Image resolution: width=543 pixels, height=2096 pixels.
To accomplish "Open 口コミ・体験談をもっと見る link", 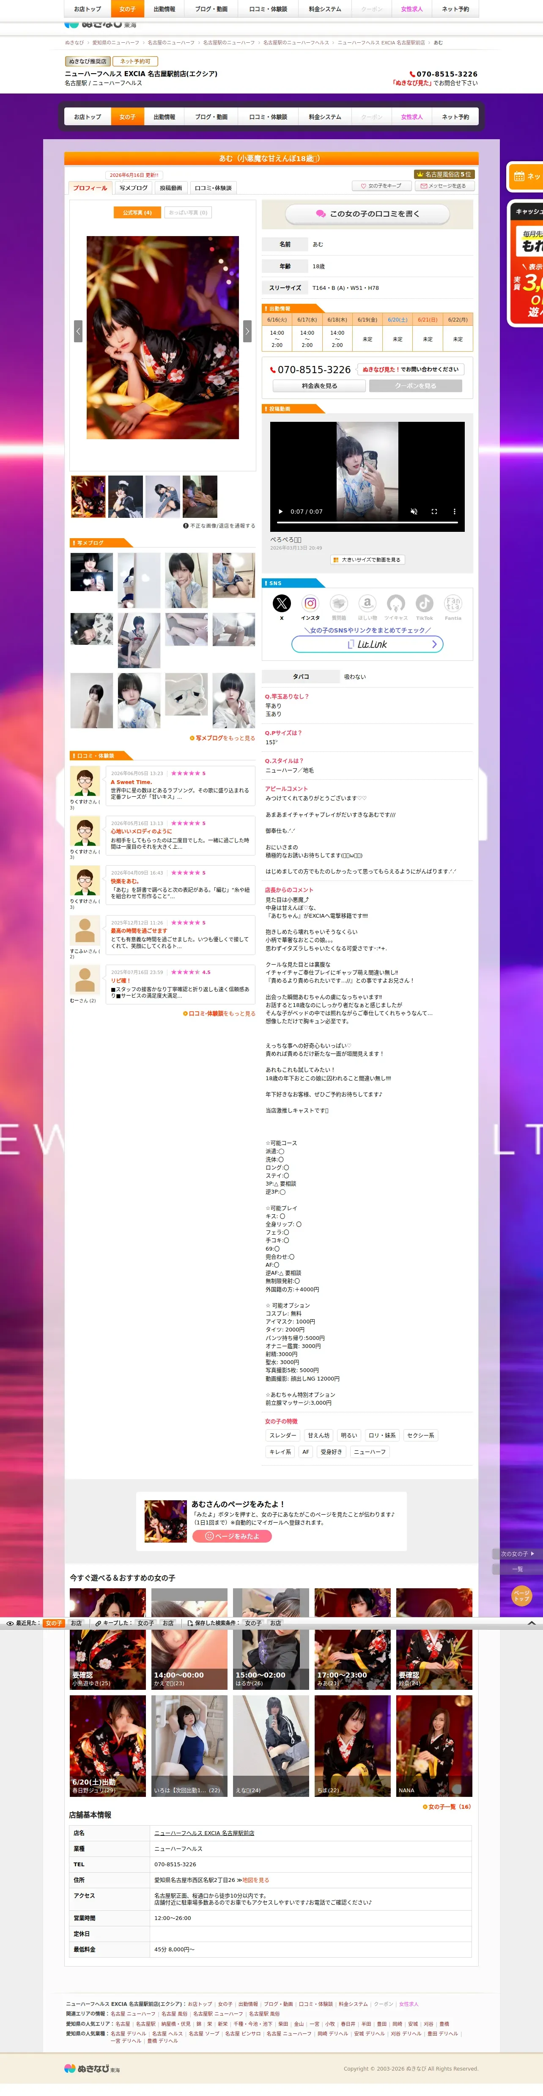I will [219, 1014].
